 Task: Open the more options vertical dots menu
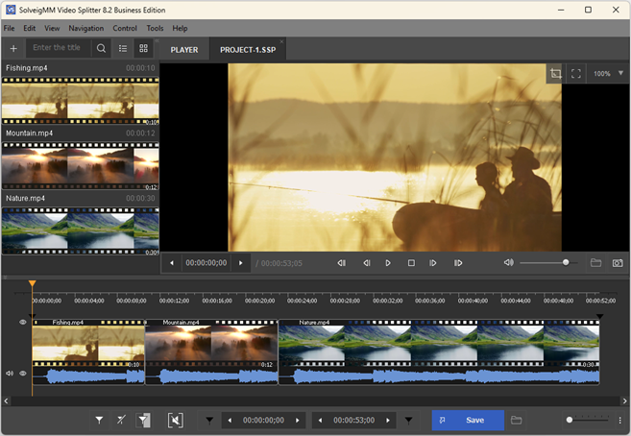coord(619,421)
